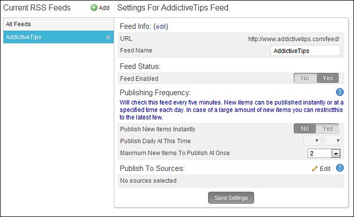Image resolution: width=354 pixels, height=217 pixels.
Task: Select All Feeds in the feed list
Action: pos(58,24)
